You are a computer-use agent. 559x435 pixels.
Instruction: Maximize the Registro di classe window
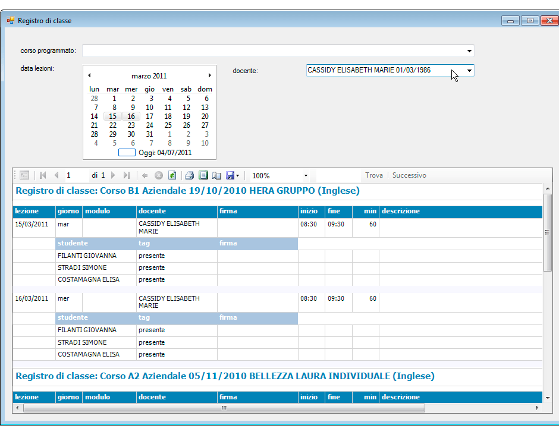tap(530, 21)
